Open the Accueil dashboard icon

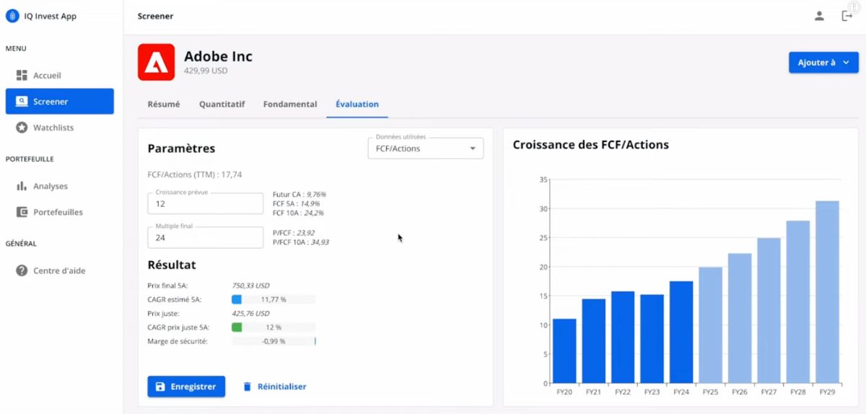pos(22,75)
